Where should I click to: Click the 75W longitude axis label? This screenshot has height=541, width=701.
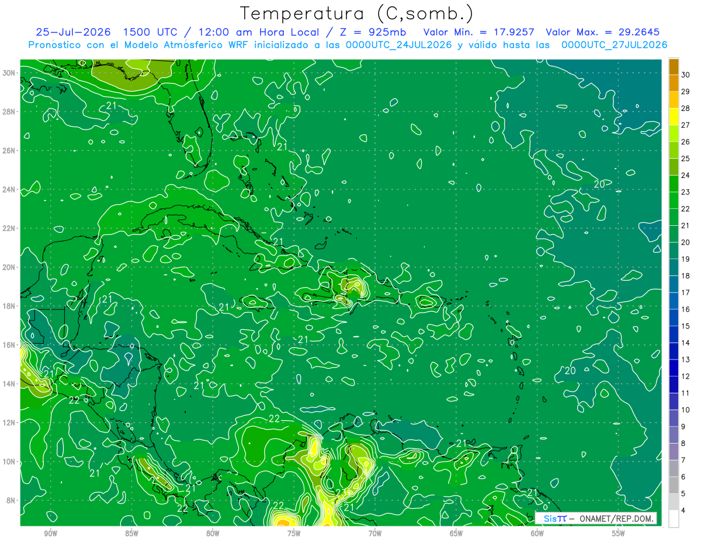294,533
